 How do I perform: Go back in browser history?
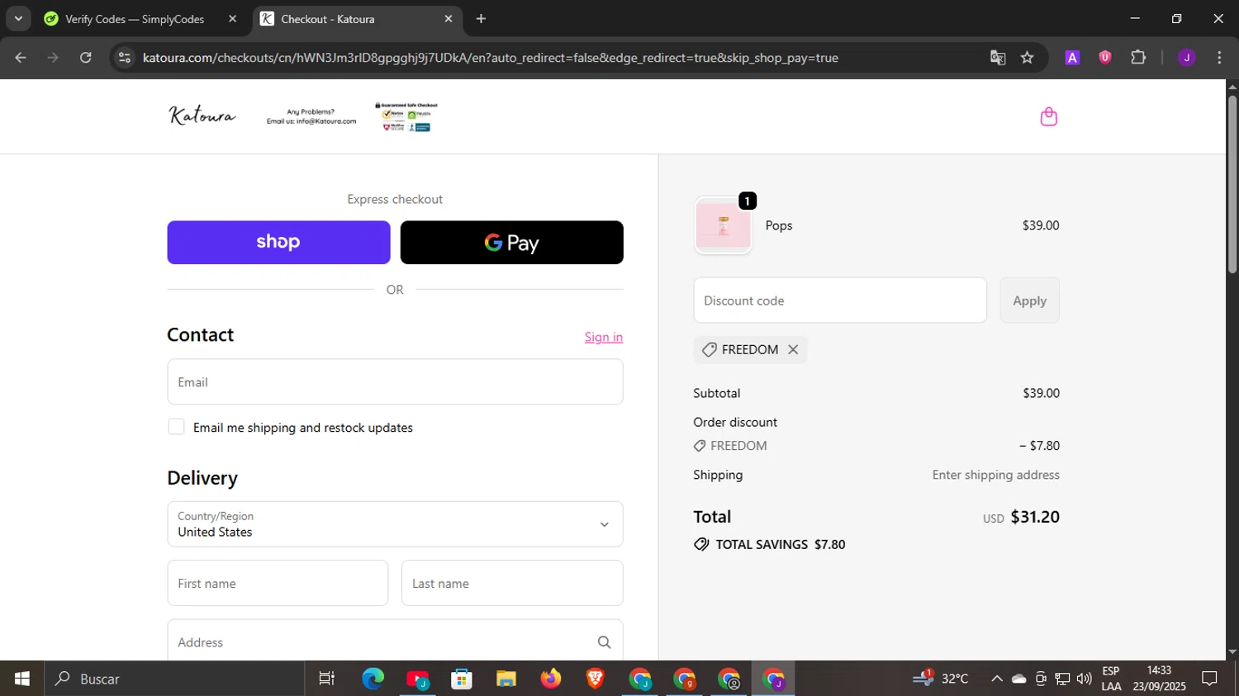point(21,58)
